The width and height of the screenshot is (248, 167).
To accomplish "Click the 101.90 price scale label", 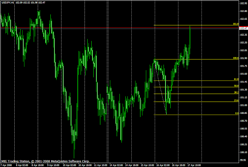I will click(244, 58).
